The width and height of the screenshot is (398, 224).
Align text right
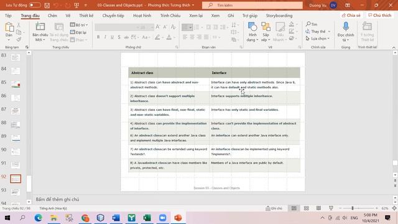pos(199,37)
